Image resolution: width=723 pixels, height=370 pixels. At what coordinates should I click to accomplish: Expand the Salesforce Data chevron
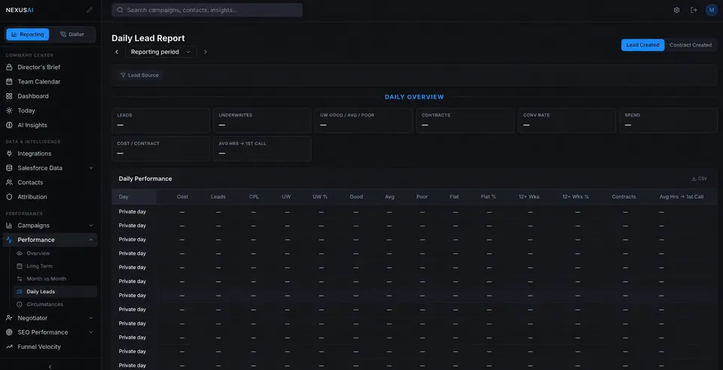click(91, 168)
